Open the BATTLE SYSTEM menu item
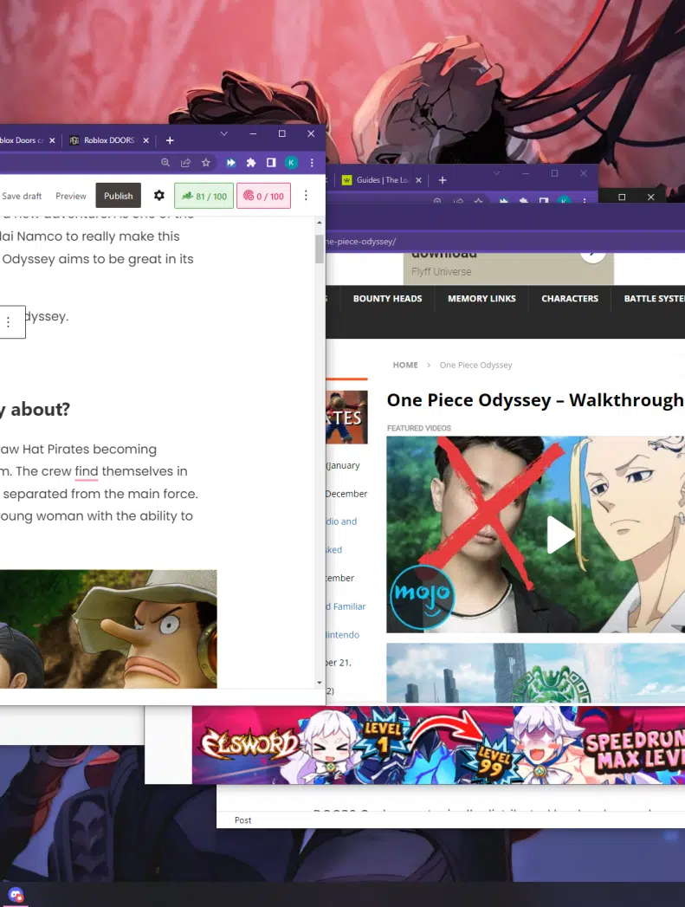The width and height of the screenshot is (685, 907). click(x=654, y=299)
